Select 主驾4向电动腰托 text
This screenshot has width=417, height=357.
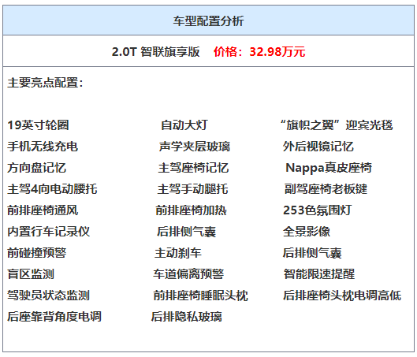click(x=52, y=189)
